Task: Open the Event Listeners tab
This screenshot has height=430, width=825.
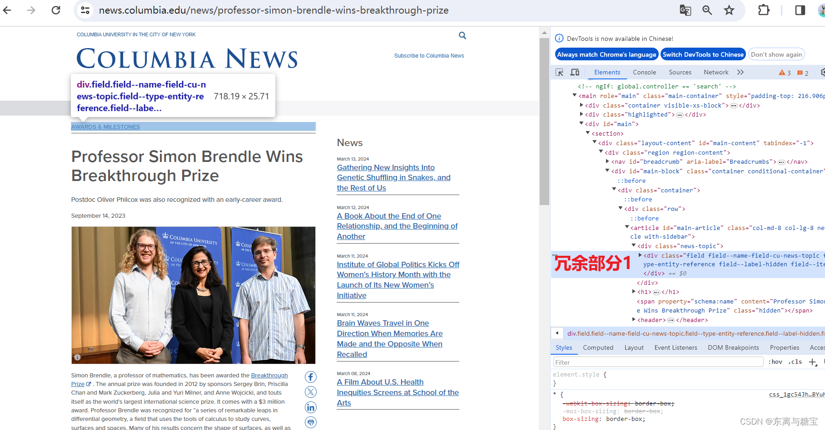Action: pos(676,347)
